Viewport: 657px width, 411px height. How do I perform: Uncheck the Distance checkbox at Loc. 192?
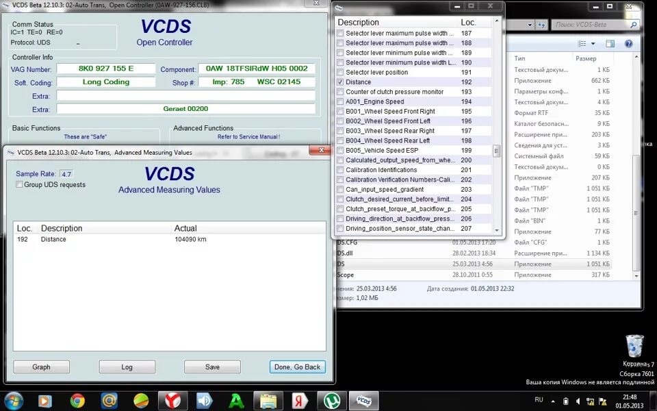tap(340, 82)
